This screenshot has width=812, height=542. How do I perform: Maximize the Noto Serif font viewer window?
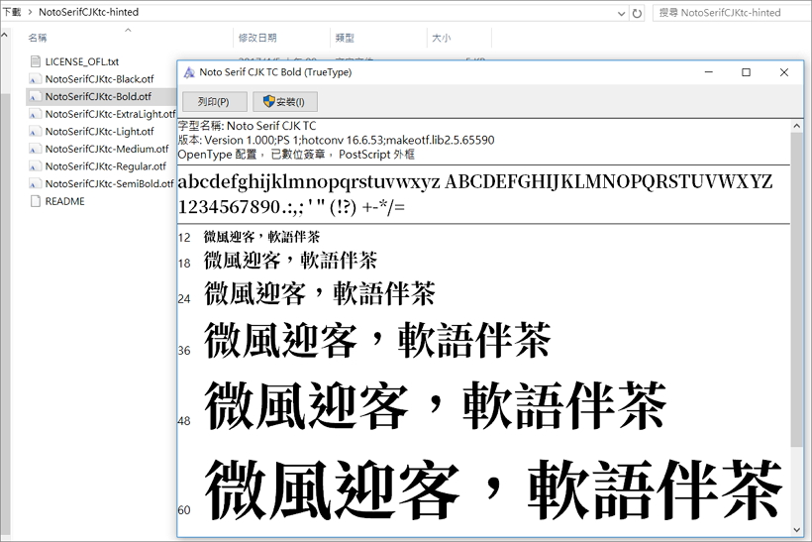coord(747,72)
